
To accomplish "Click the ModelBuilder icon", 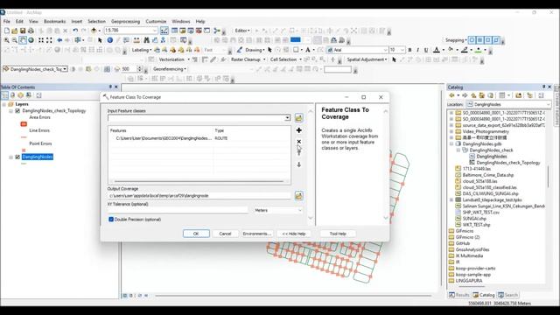I will coord(216,31).
